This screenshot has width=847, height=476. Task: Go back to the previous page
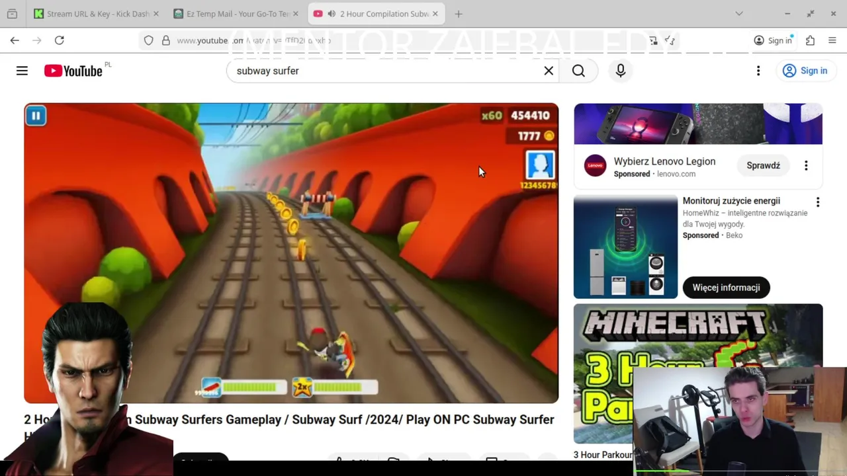[x=15, y=40]
